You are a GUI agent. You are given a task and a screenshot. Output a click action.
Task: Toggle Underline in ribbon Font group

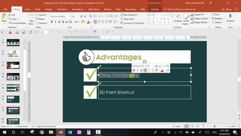click(x=59, y=22)
